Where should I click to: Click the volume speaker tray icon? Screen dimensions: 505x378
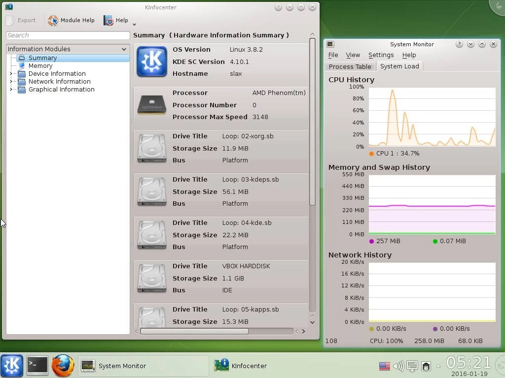pyautogui.click(x=398, y=366)
